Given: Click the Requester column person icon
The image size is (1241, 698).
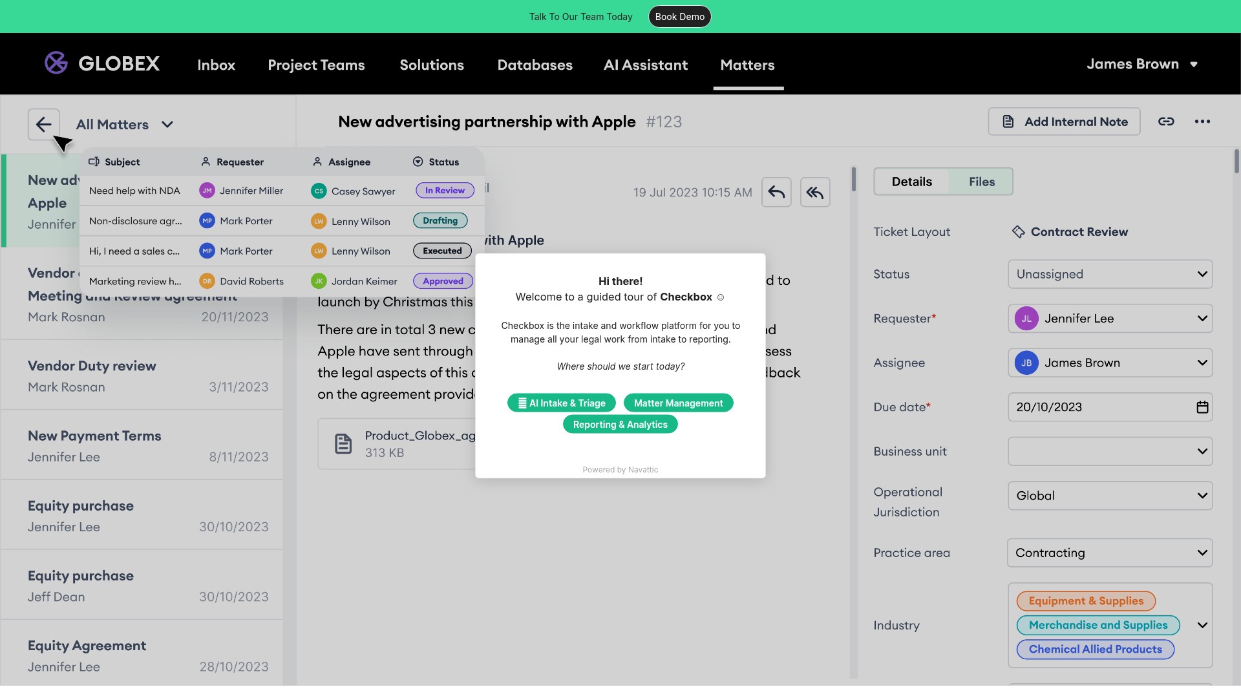Looking at the screenshot, I should click(x=206, y=162).
